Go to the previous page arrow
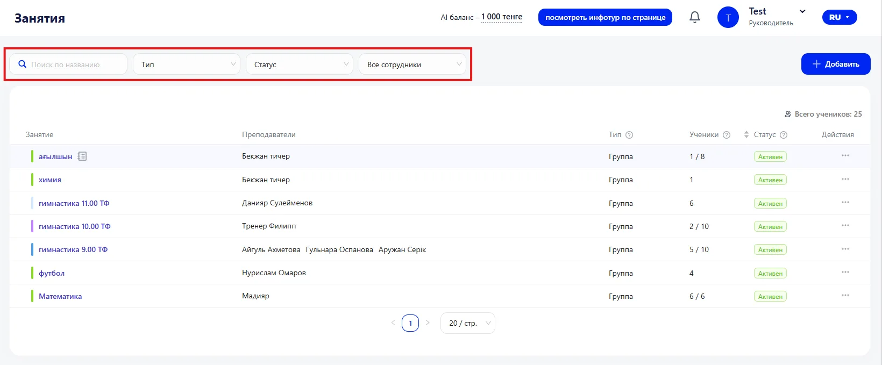882x365 pixels. [x=393, y=323]
